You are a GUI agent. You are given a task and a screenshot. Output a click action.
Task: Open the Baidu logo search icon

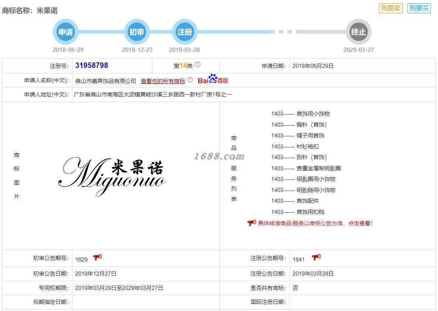pyautogui.click(x=213, y=79)
